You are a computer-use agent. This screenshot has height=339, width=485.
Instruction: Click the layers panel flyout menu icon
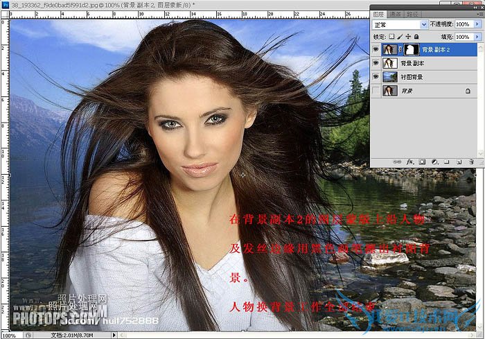click(480, 15)
